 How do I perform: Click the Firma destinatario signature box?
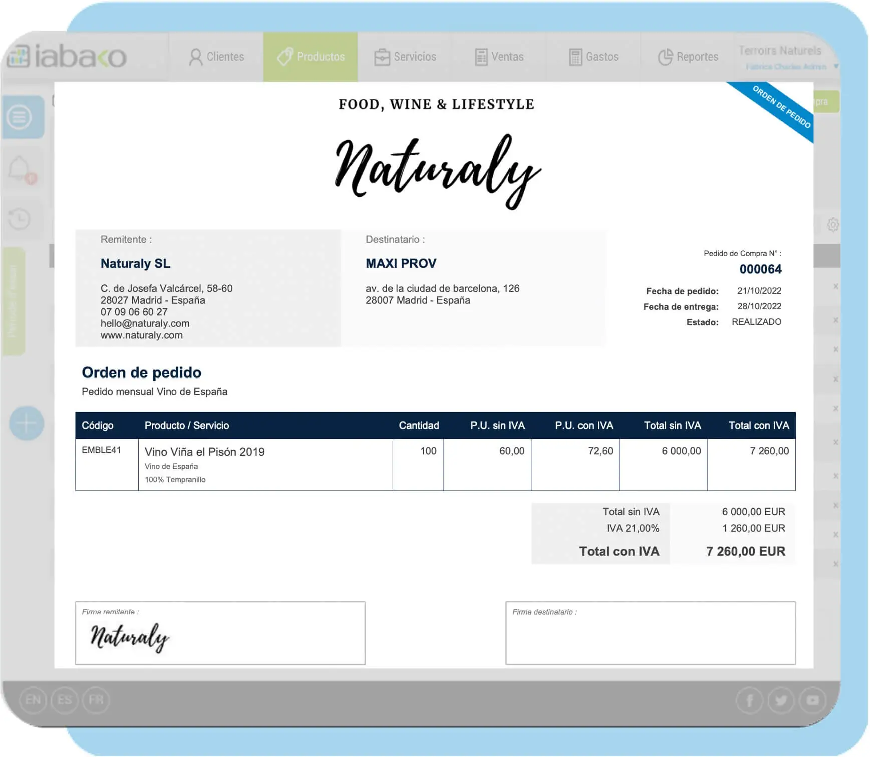(x=651, y=633)
